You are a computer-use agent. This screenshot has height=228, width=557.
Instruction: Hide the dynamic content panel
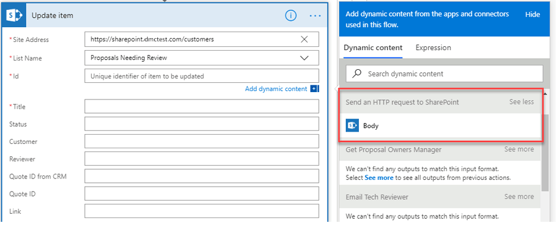(x=532, y=15)
